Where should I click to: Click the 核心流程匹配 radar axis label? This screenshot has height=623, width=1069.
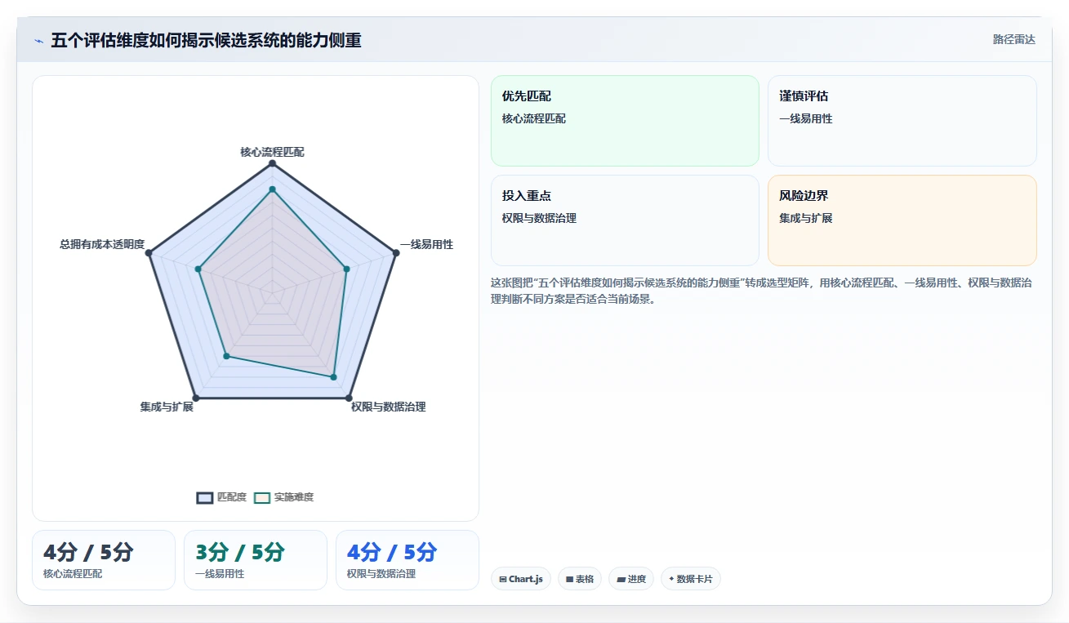click(x=272, y=152)
